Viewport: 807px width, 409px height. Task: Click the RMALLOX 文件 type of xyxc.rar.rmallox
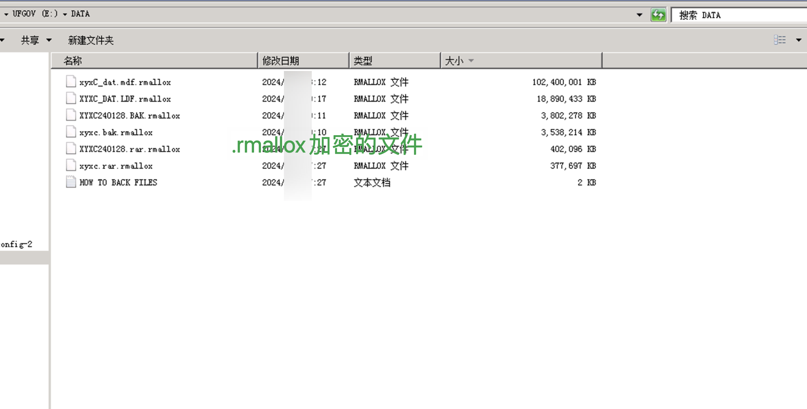381,166
